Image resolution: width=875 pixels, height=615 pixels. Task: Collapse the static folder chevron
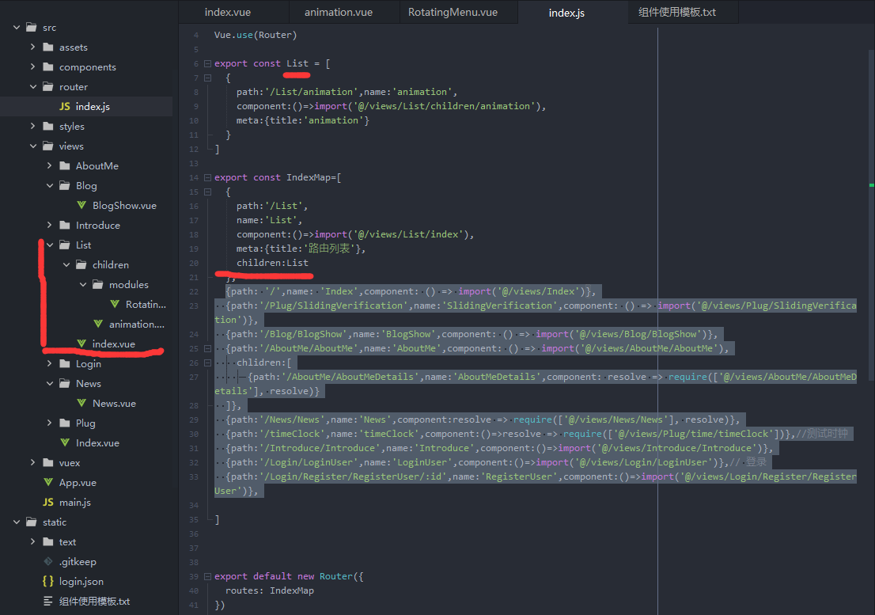pos(17,522)
